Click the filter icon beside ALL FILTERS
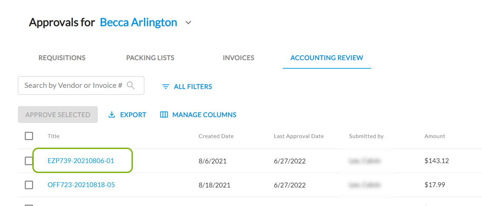Image resolution: width=482 pixels, height=206 pixels. pyautogui.click(x=166, y=87)
